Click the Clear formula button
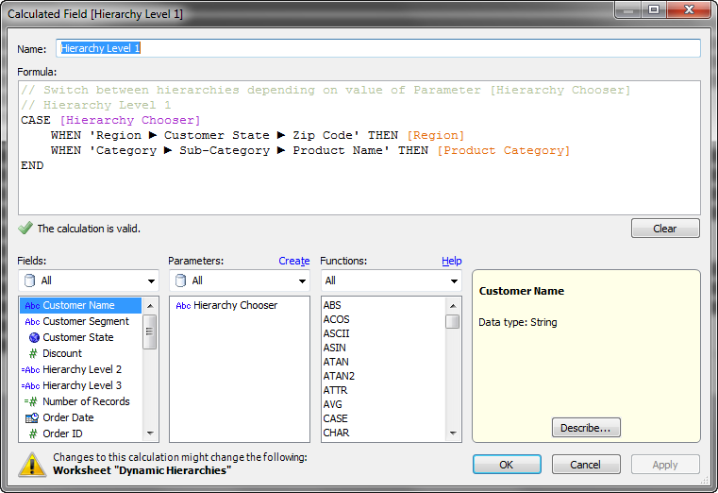The image size is (718, 493). point(665,229)
